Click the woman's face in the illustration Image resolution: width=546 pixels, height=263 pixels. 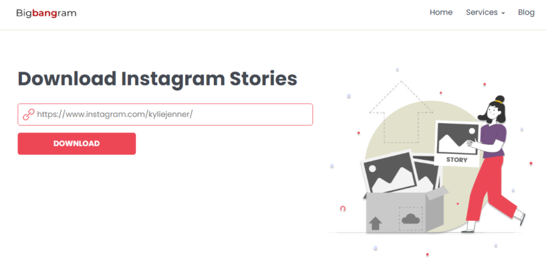click(493, 112)
